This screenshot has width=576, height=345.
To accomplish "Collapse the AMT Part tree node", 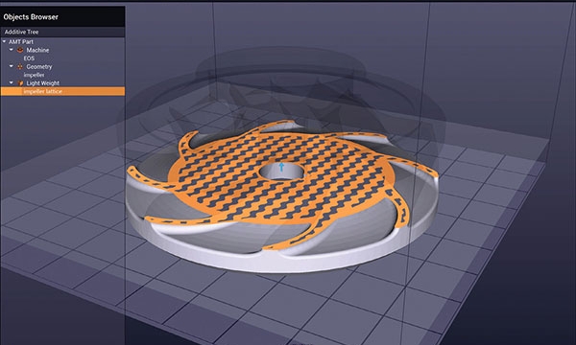I will coord(5,42).
